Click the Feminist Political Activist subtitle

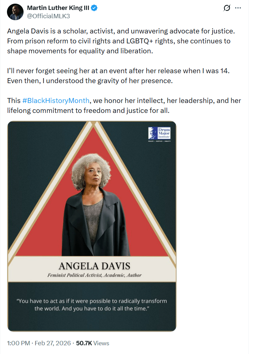point(95,275)
